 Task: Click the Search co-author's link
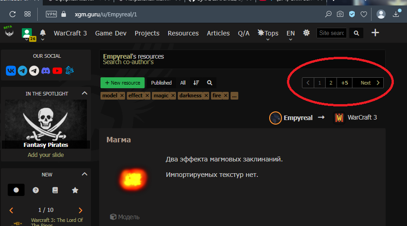click(x=128, y=62)
